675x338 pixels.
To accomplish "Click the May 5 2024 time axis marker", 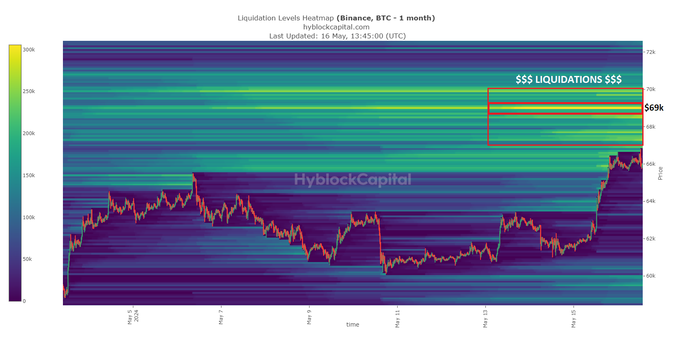I will pos(133,317).
